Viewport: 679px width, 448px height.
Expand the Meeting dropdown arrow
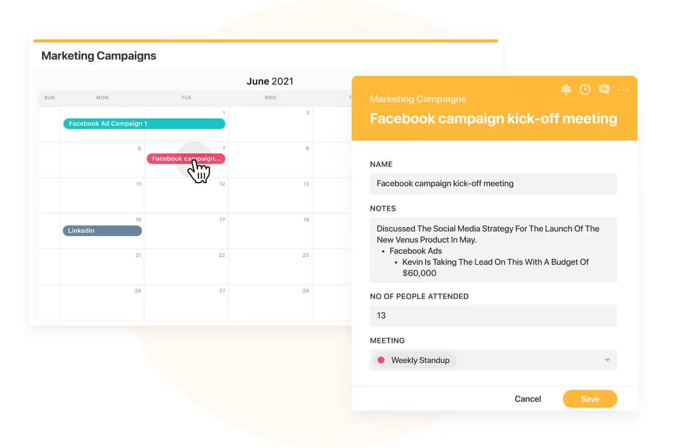[607, 360]
